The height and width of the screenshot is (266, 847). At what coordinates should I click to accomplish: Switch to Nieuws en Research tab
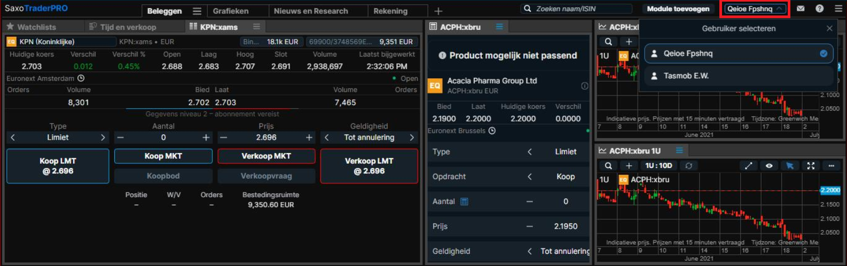(x=311, y=11)
